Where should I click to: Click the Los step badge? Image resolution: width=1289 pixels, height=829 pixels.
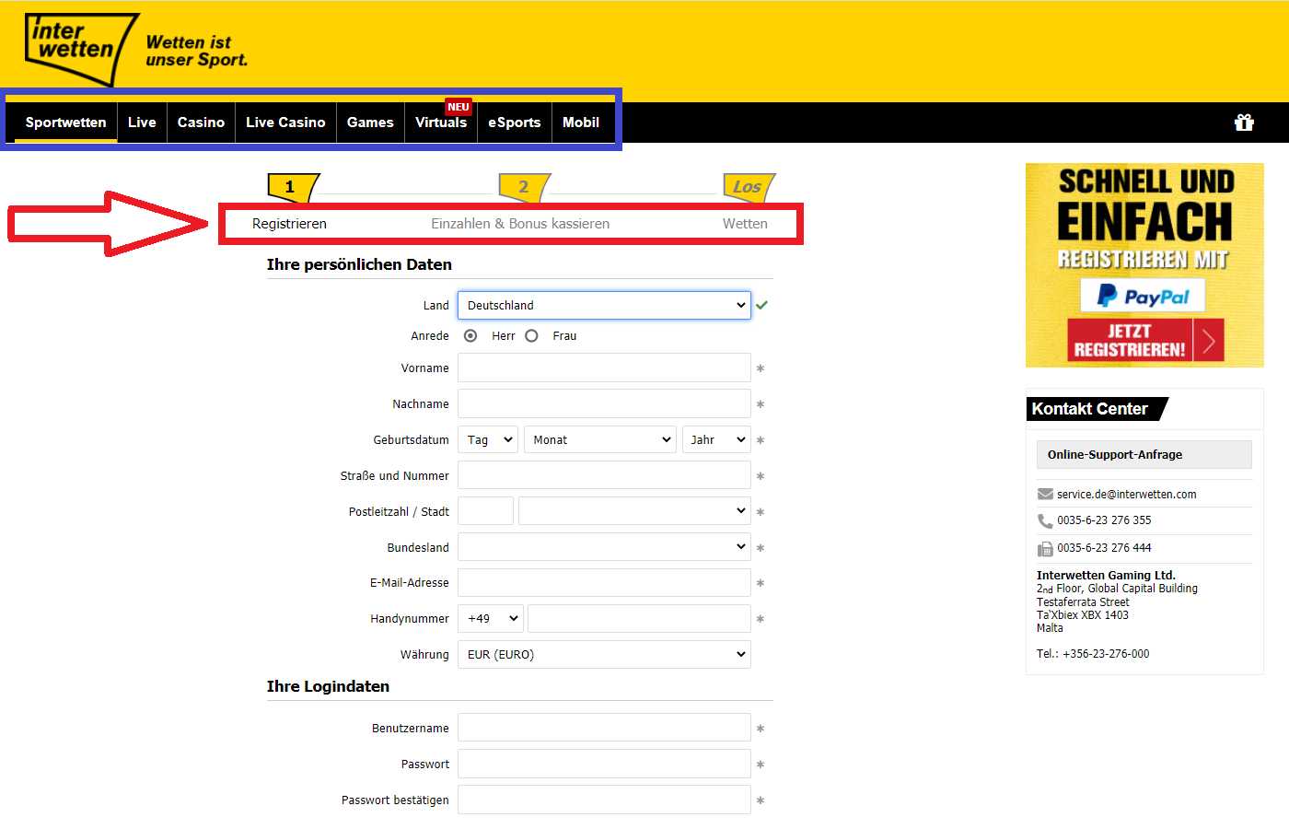coord(749,187)
